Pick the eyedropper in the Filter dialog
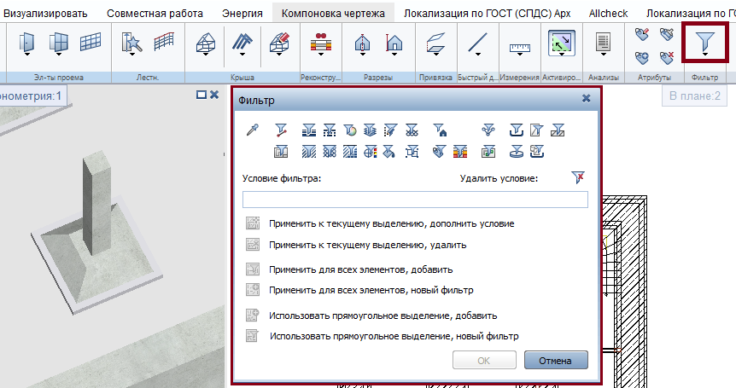Viewport: 736px width, 388px height. [253, 130]
